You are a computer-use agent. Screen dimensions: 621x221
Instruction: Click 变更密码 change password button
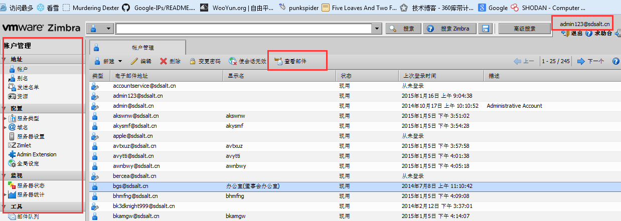coord(205,61)
